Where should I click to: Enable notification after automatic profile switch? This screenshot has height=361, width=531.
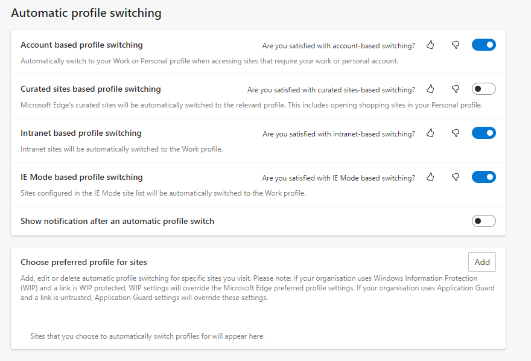tap(483, 221)
